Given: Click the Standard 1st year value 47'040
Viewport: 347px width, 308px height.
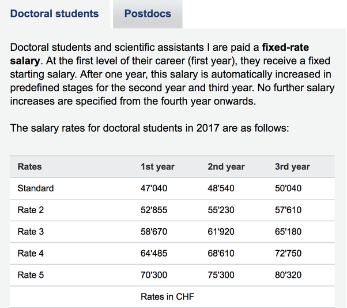Looking at the screenshot, I should (x=154, y=188).
